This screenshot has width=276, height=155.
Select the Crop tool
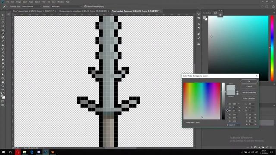(3, 30)
